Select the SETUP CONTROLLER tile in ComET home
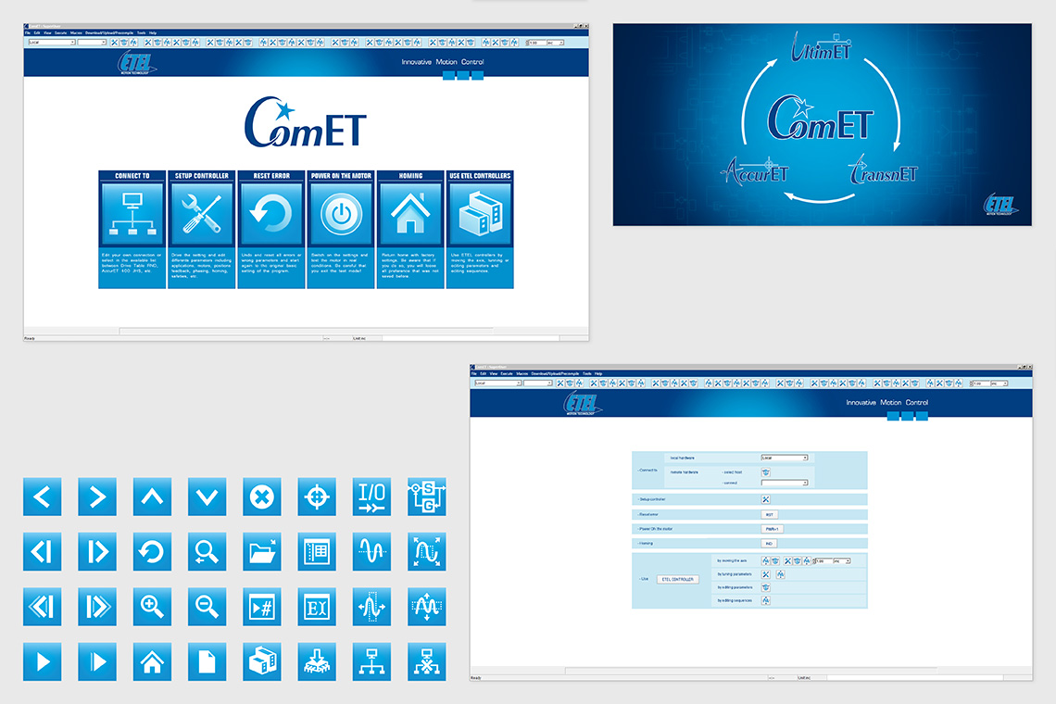 (201, 230)
